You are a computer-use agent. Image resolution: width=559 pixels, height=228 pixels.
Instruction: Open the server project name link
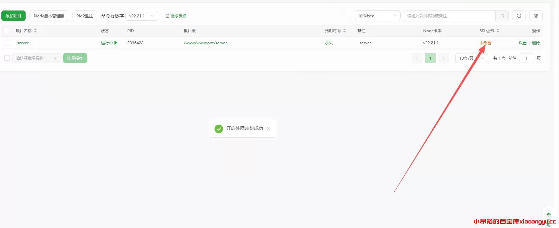(x=23, y=43)
